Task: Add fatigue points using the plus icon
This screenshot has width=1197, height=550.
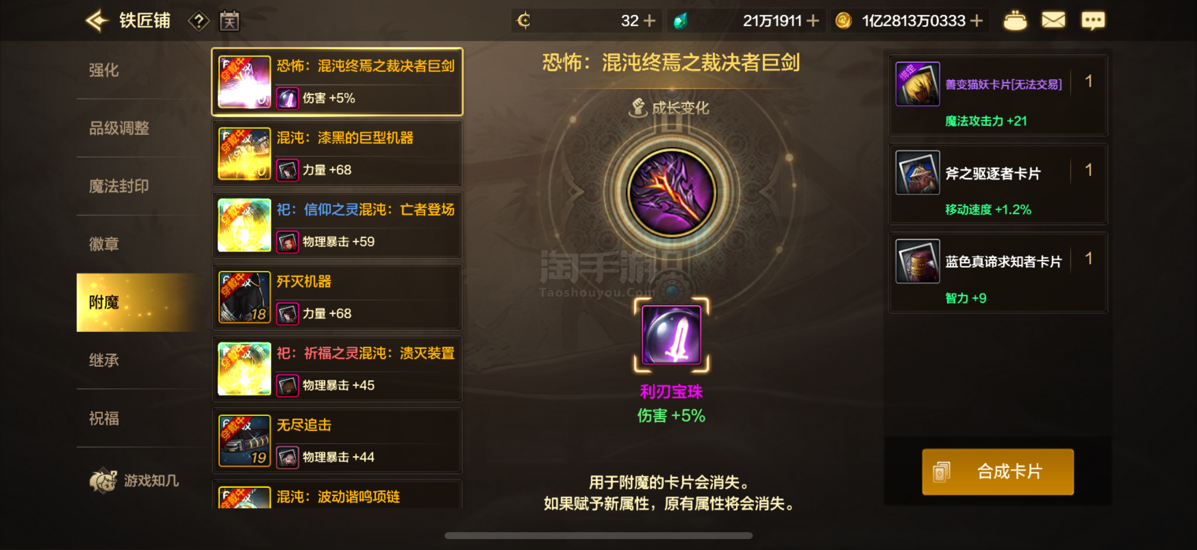Action: click(649, 21)
